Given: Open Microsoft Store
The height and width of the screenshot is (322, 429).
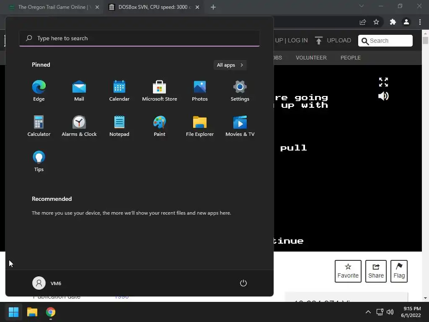Looking at the screenshot, I should 160,91.
